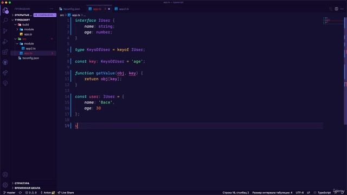Click the synchronize changes icon
The height and width of the screenshot is (195, 347).
(x=20, y=193)
